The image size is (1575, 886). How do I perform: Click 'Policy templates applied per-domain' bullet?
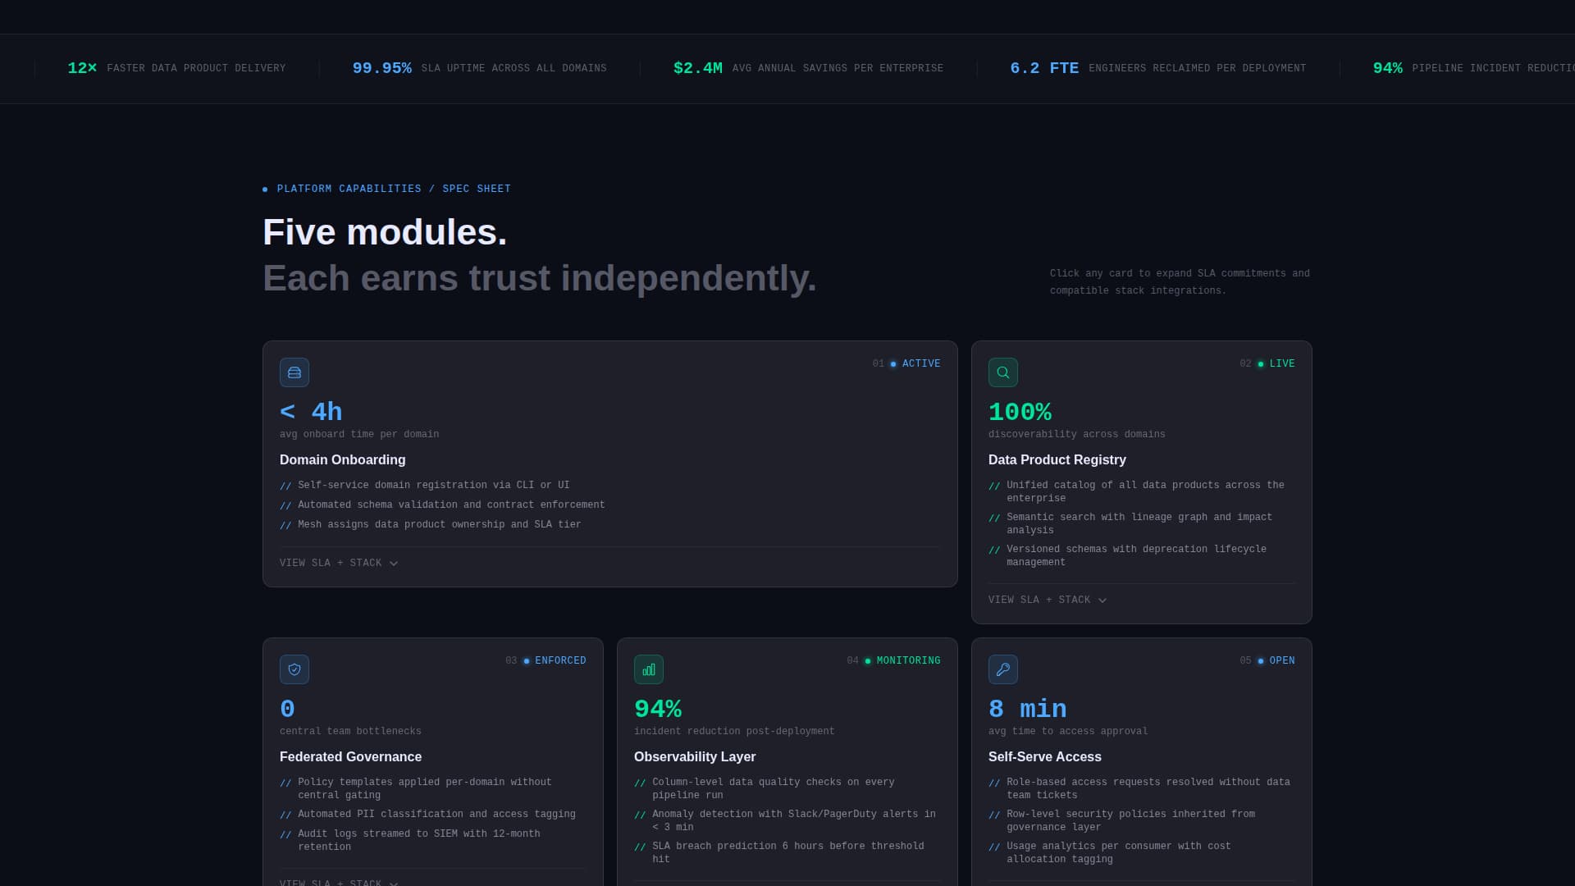(x=424, y=788)
